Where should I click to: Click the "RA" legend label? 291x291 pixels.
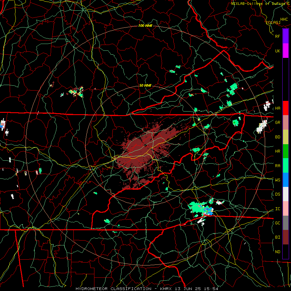coord(277,166)
